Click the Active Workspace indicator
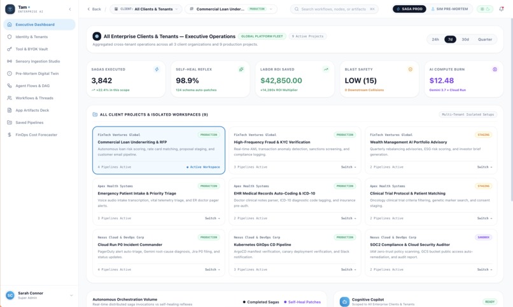The width and height of the screenshot is (513, 307). click(x=203, y=167)
